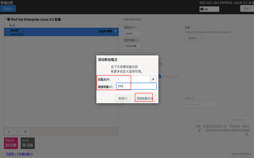This screenshot has width=254, height=158.
Task: Click the 手动分区 page title
Action: click(x=7, y=3)
